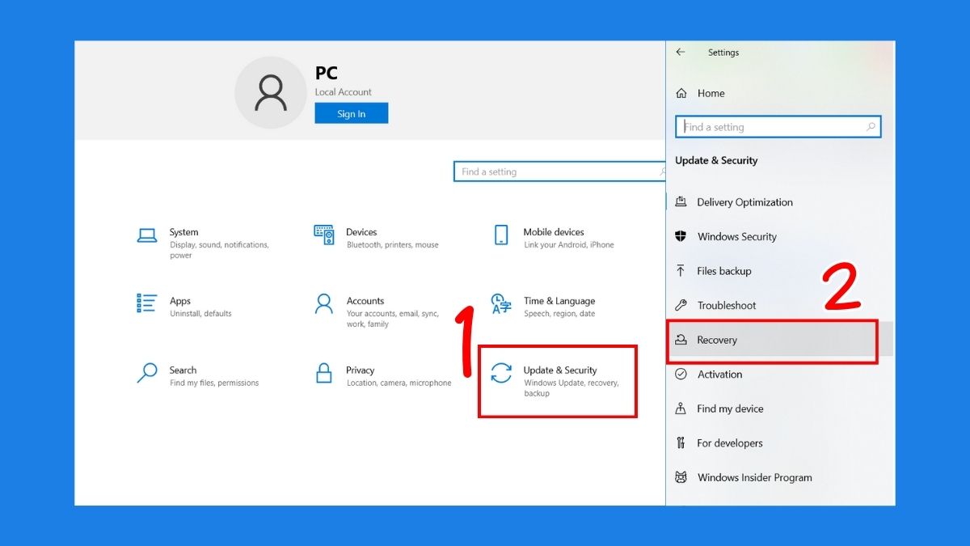Click the Home house icon in sidebar
This screenshot has width=970, height=546.
[x=681, y=93]
